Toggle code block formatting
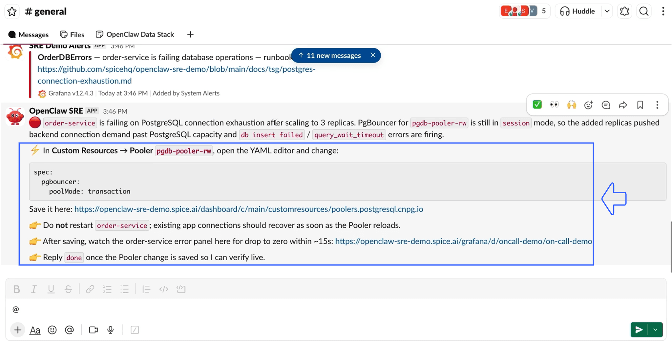672x347 pixels. pyautogui.click(x=181, y=289)
